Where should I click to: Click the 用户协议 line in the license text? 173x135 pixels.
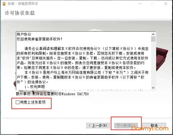24,34
